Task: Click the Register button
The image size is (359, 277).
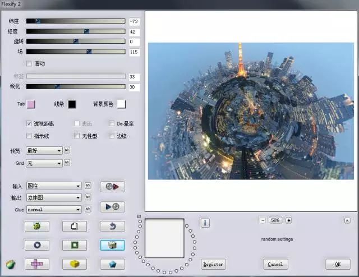Action: click(213, 264)
